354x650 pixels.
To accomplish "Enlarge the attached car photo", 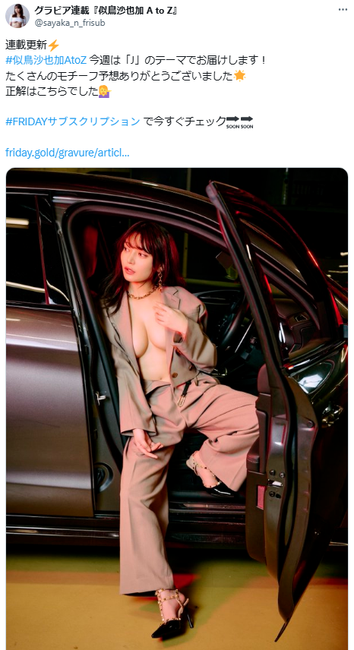I will click(x=177, y=409).
